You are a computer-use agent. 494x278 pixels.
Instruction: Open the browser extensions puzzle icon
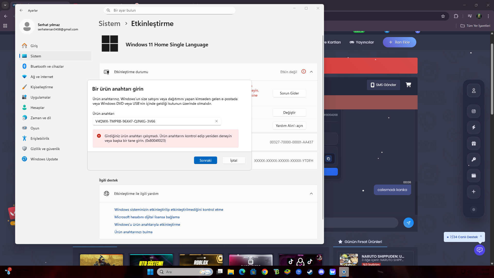coord(456,16)
